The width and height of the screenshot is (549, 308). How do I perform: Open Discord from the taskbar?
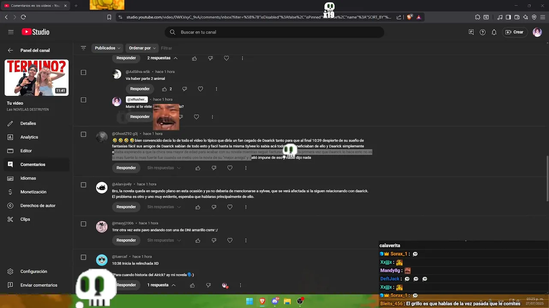[x=275, y=301]
